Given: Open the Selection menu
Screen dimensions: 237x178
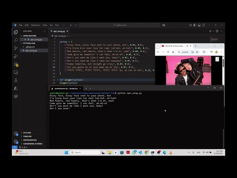Looking at the screenshot, I should [x=36, y=25].
